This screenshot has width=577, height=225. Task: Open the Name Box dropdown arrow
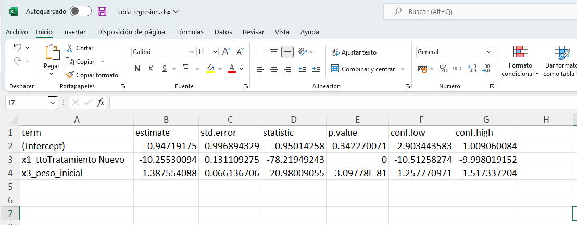[53, 103]
